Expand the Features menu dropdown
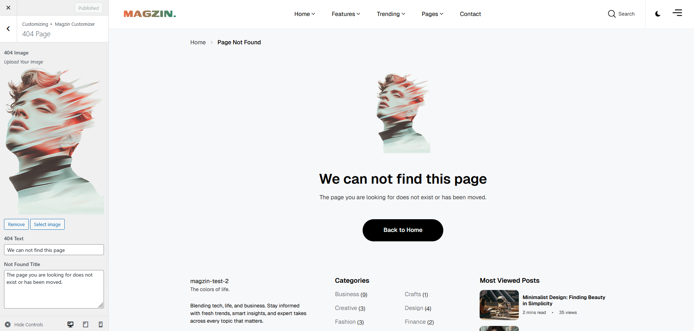Viewport: 694px width, 331px height. pos(346,14)
